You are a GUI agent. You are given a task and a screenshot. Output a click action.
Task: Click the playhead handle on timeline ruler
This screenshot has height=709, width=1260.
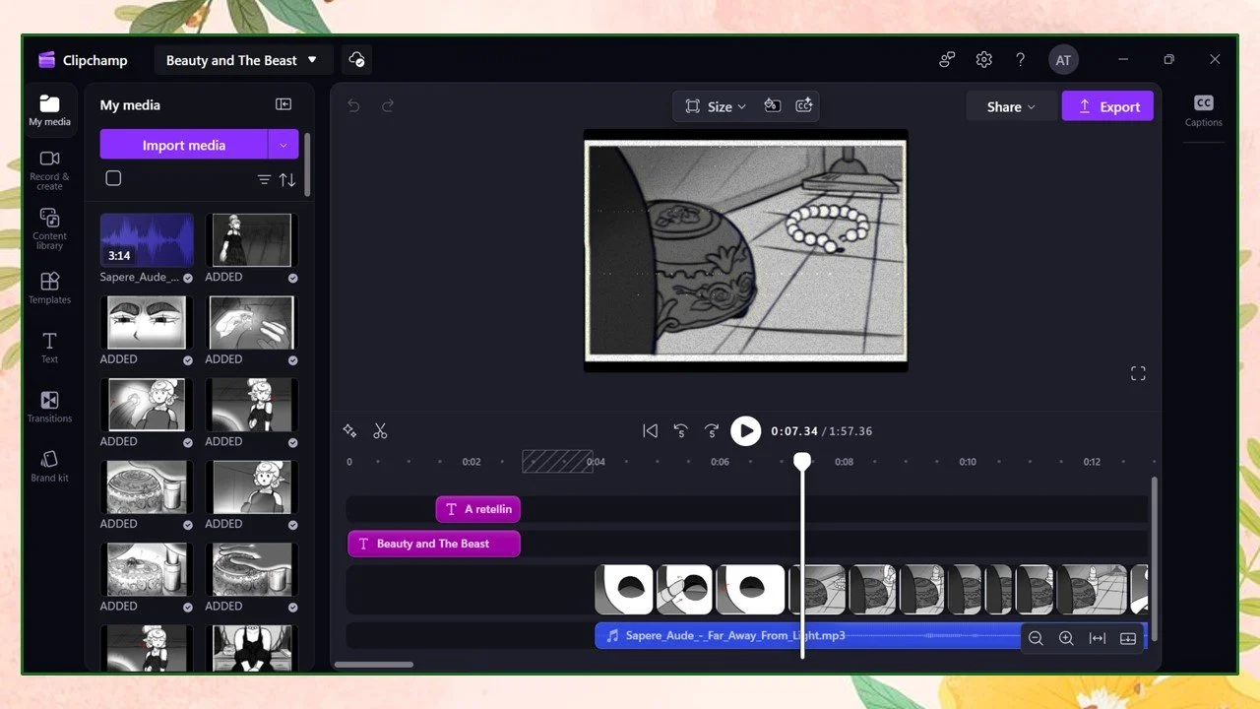802,461
